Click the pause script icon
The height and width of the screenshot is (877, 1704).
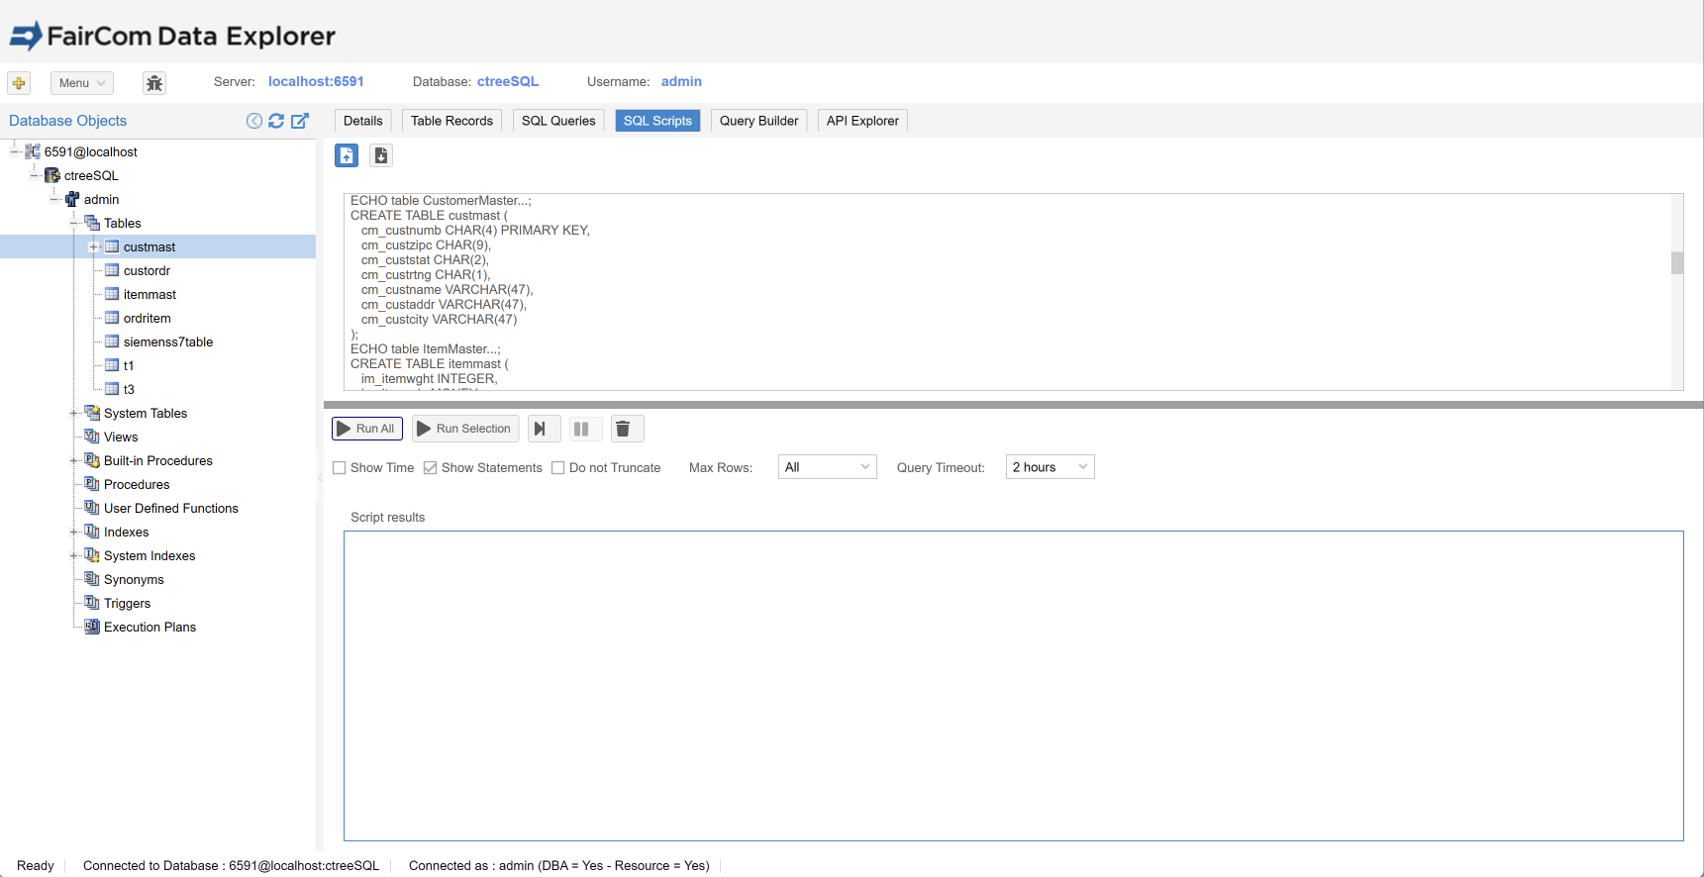(x=585, y=429)
